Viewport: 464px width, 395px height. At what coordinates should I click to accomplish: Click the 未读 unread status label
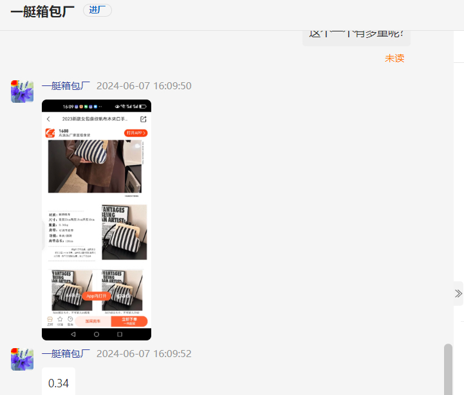pos(394,58)
